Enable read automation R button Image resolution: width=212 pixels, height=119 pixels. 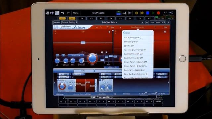click(x=142, y=22)
